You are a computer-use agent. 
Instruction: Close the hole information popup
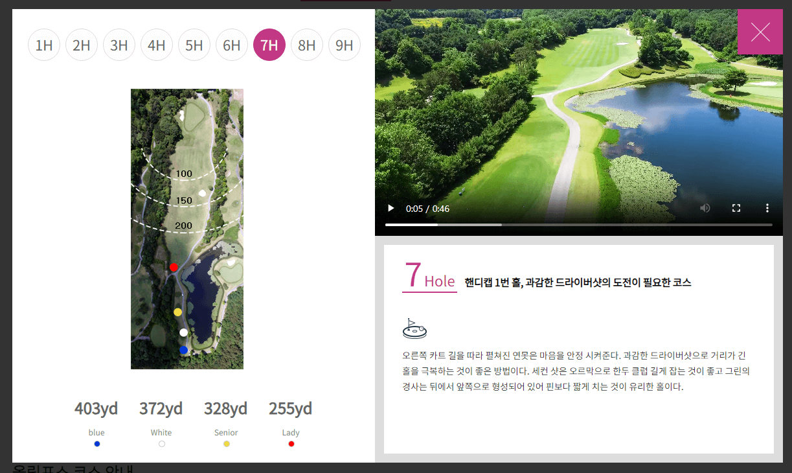pos(761,32)
